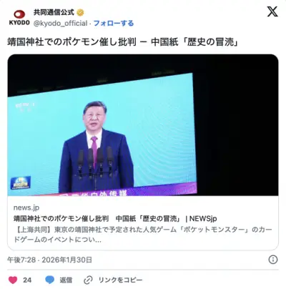Viewport: 286px width, 289px height.
Task: Open the 午後7:28 timestamp link
Action: pyautogui.click(x=49, y=260)
